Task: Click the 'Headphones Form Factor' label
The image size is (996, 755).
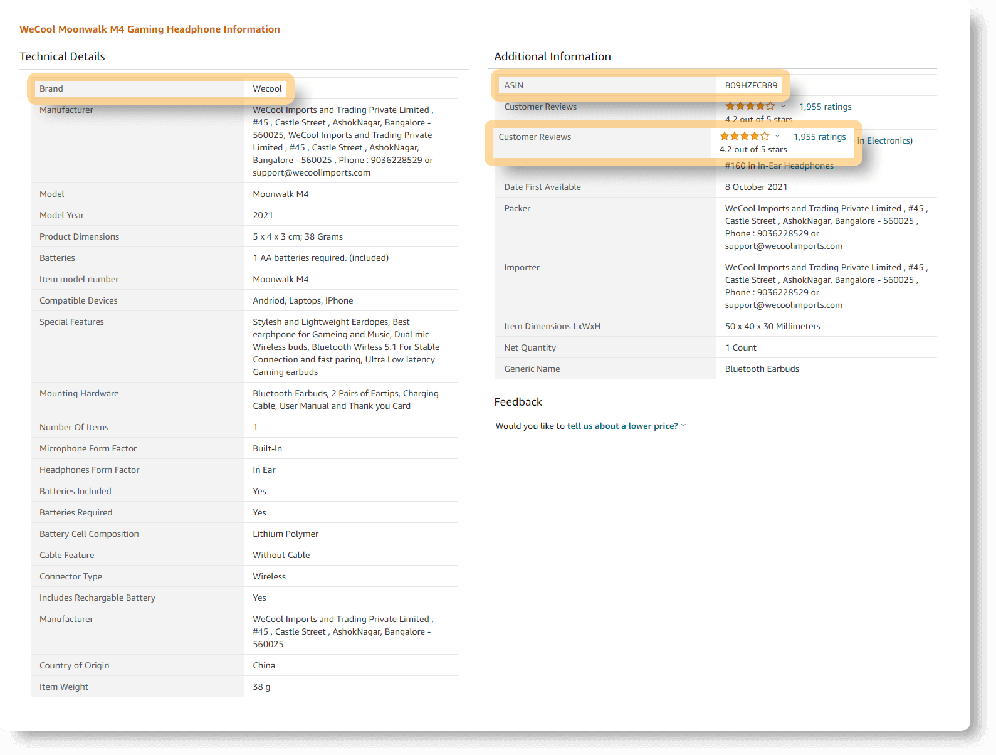Action: click(x=90, y=470)
